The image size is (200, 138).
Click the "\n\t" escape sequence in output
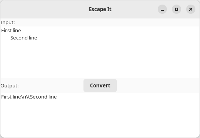25,97
